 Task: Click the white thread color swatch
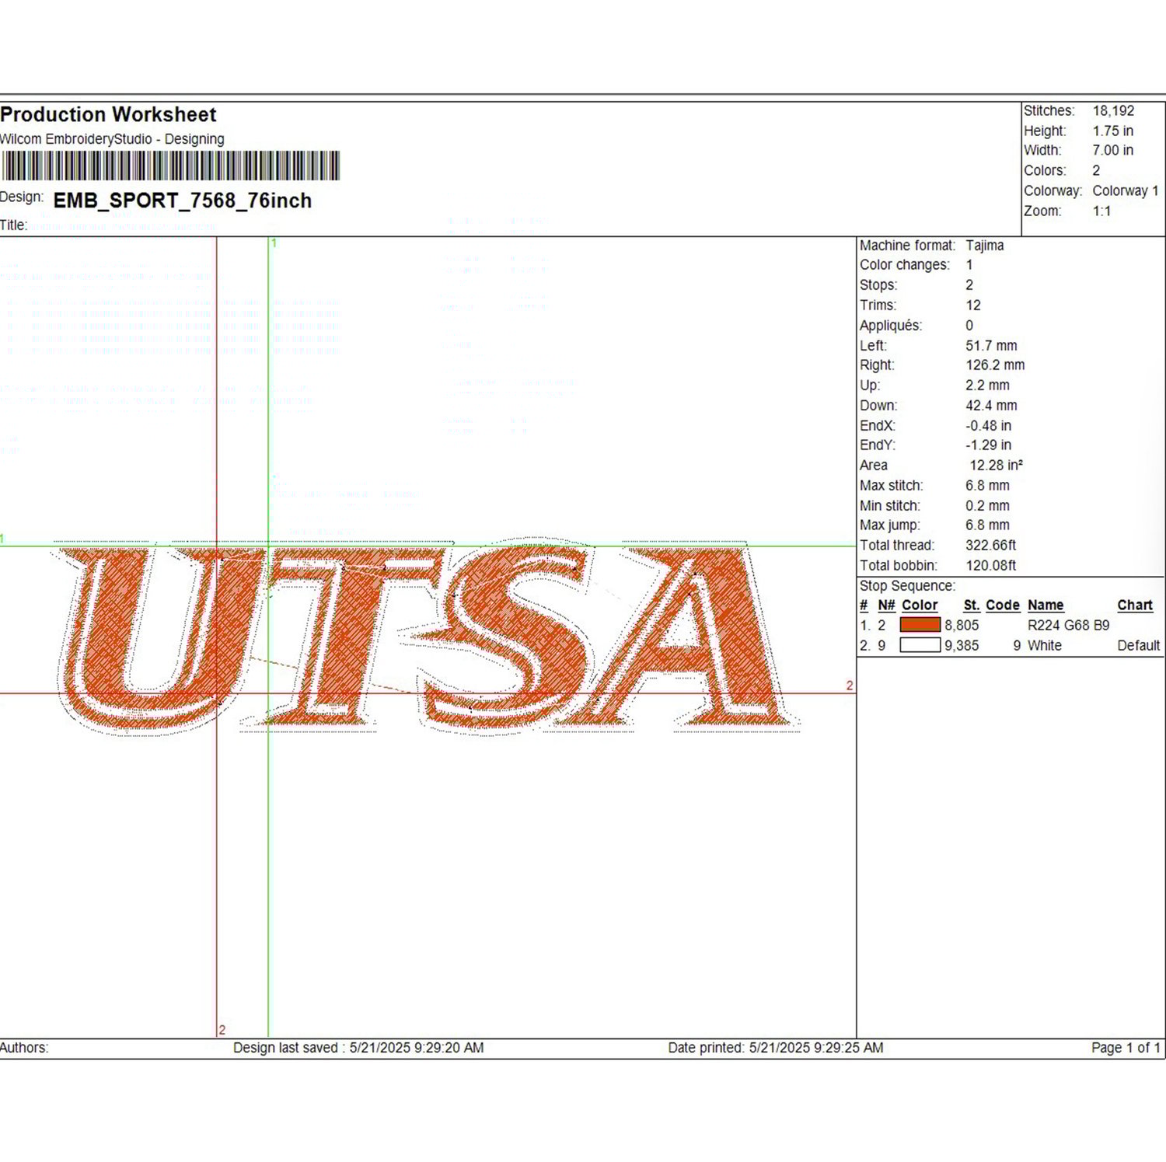point(920,645)
